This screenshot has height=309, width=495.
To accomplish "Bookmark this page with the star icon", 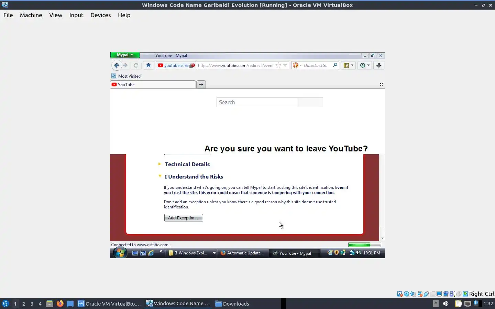I will coord(278,65).
